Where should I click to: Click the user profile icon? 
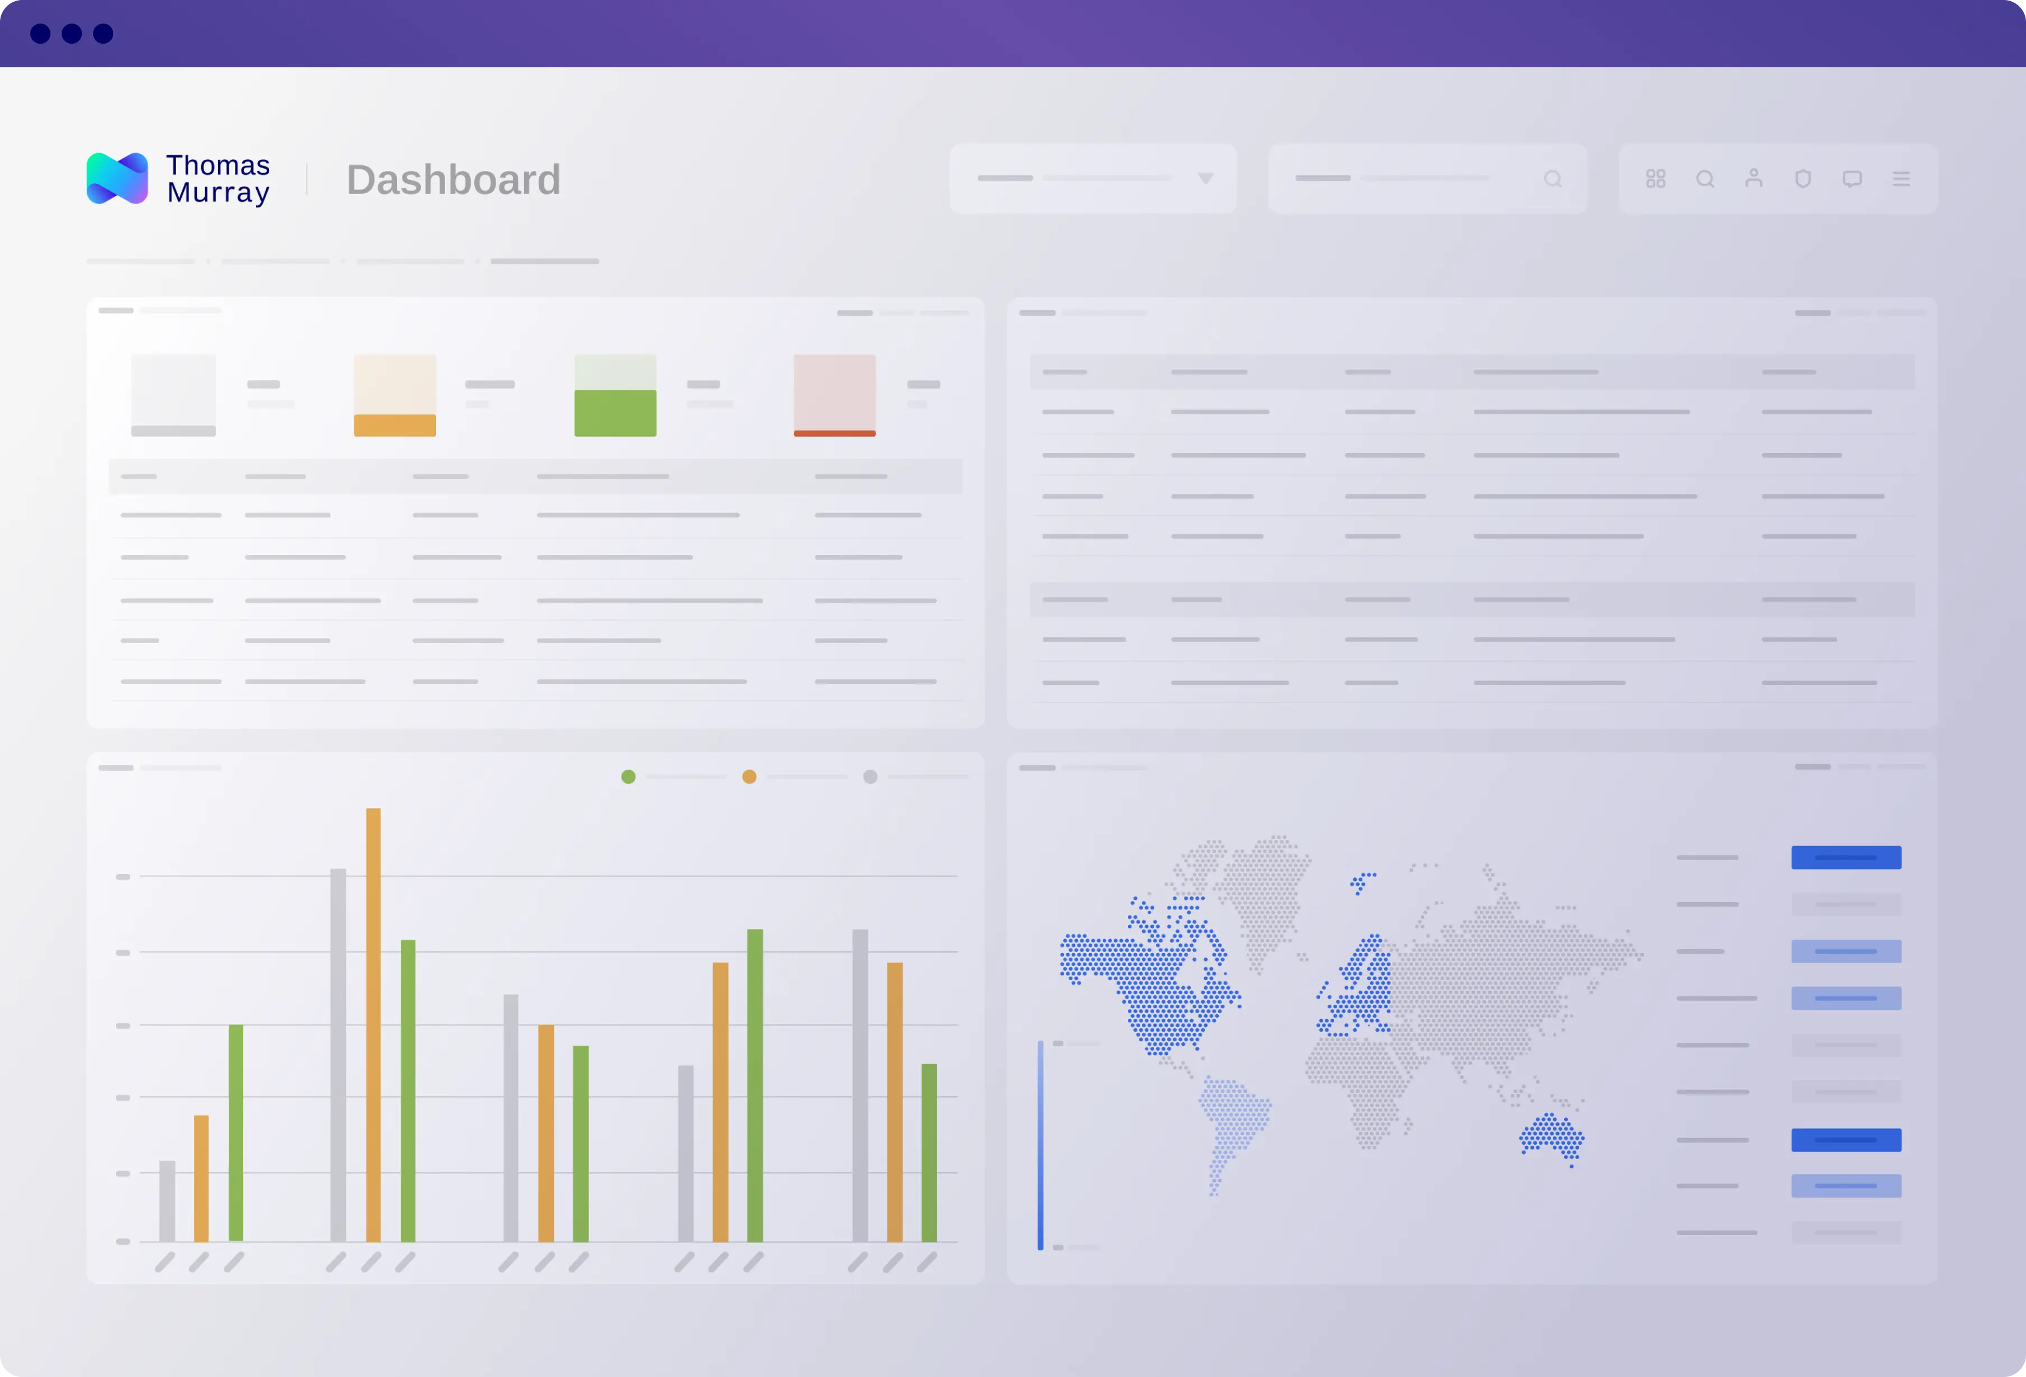point(1752,180)
